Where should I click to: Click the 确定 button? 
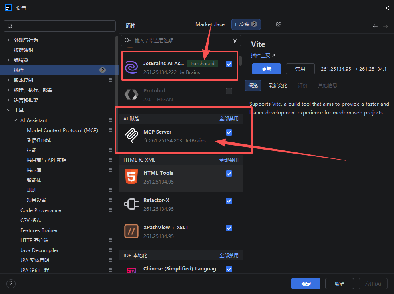306,284
